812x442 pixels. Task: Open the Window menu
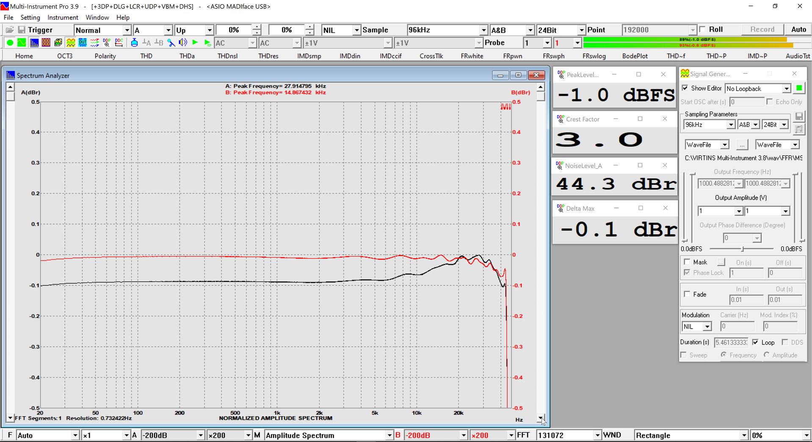pos(97,17)
